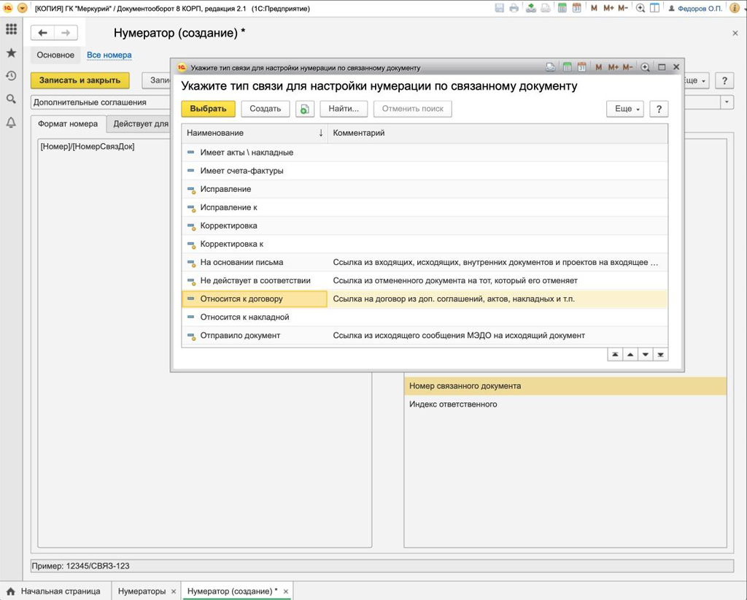The image size is (747, 600).
Task: Open History clock icon in sidebar
Action: (11, 76)
